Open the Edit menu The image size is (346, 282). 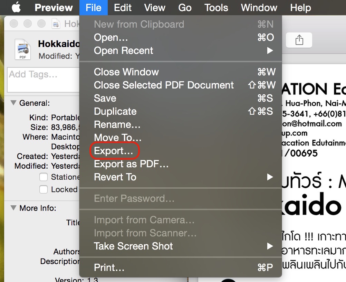coord(123,8)
